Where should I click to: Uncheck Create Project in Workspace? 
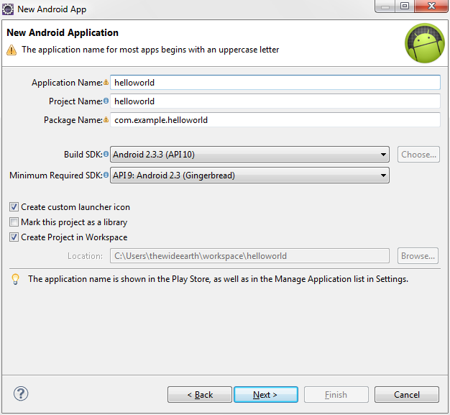point(14,237)
